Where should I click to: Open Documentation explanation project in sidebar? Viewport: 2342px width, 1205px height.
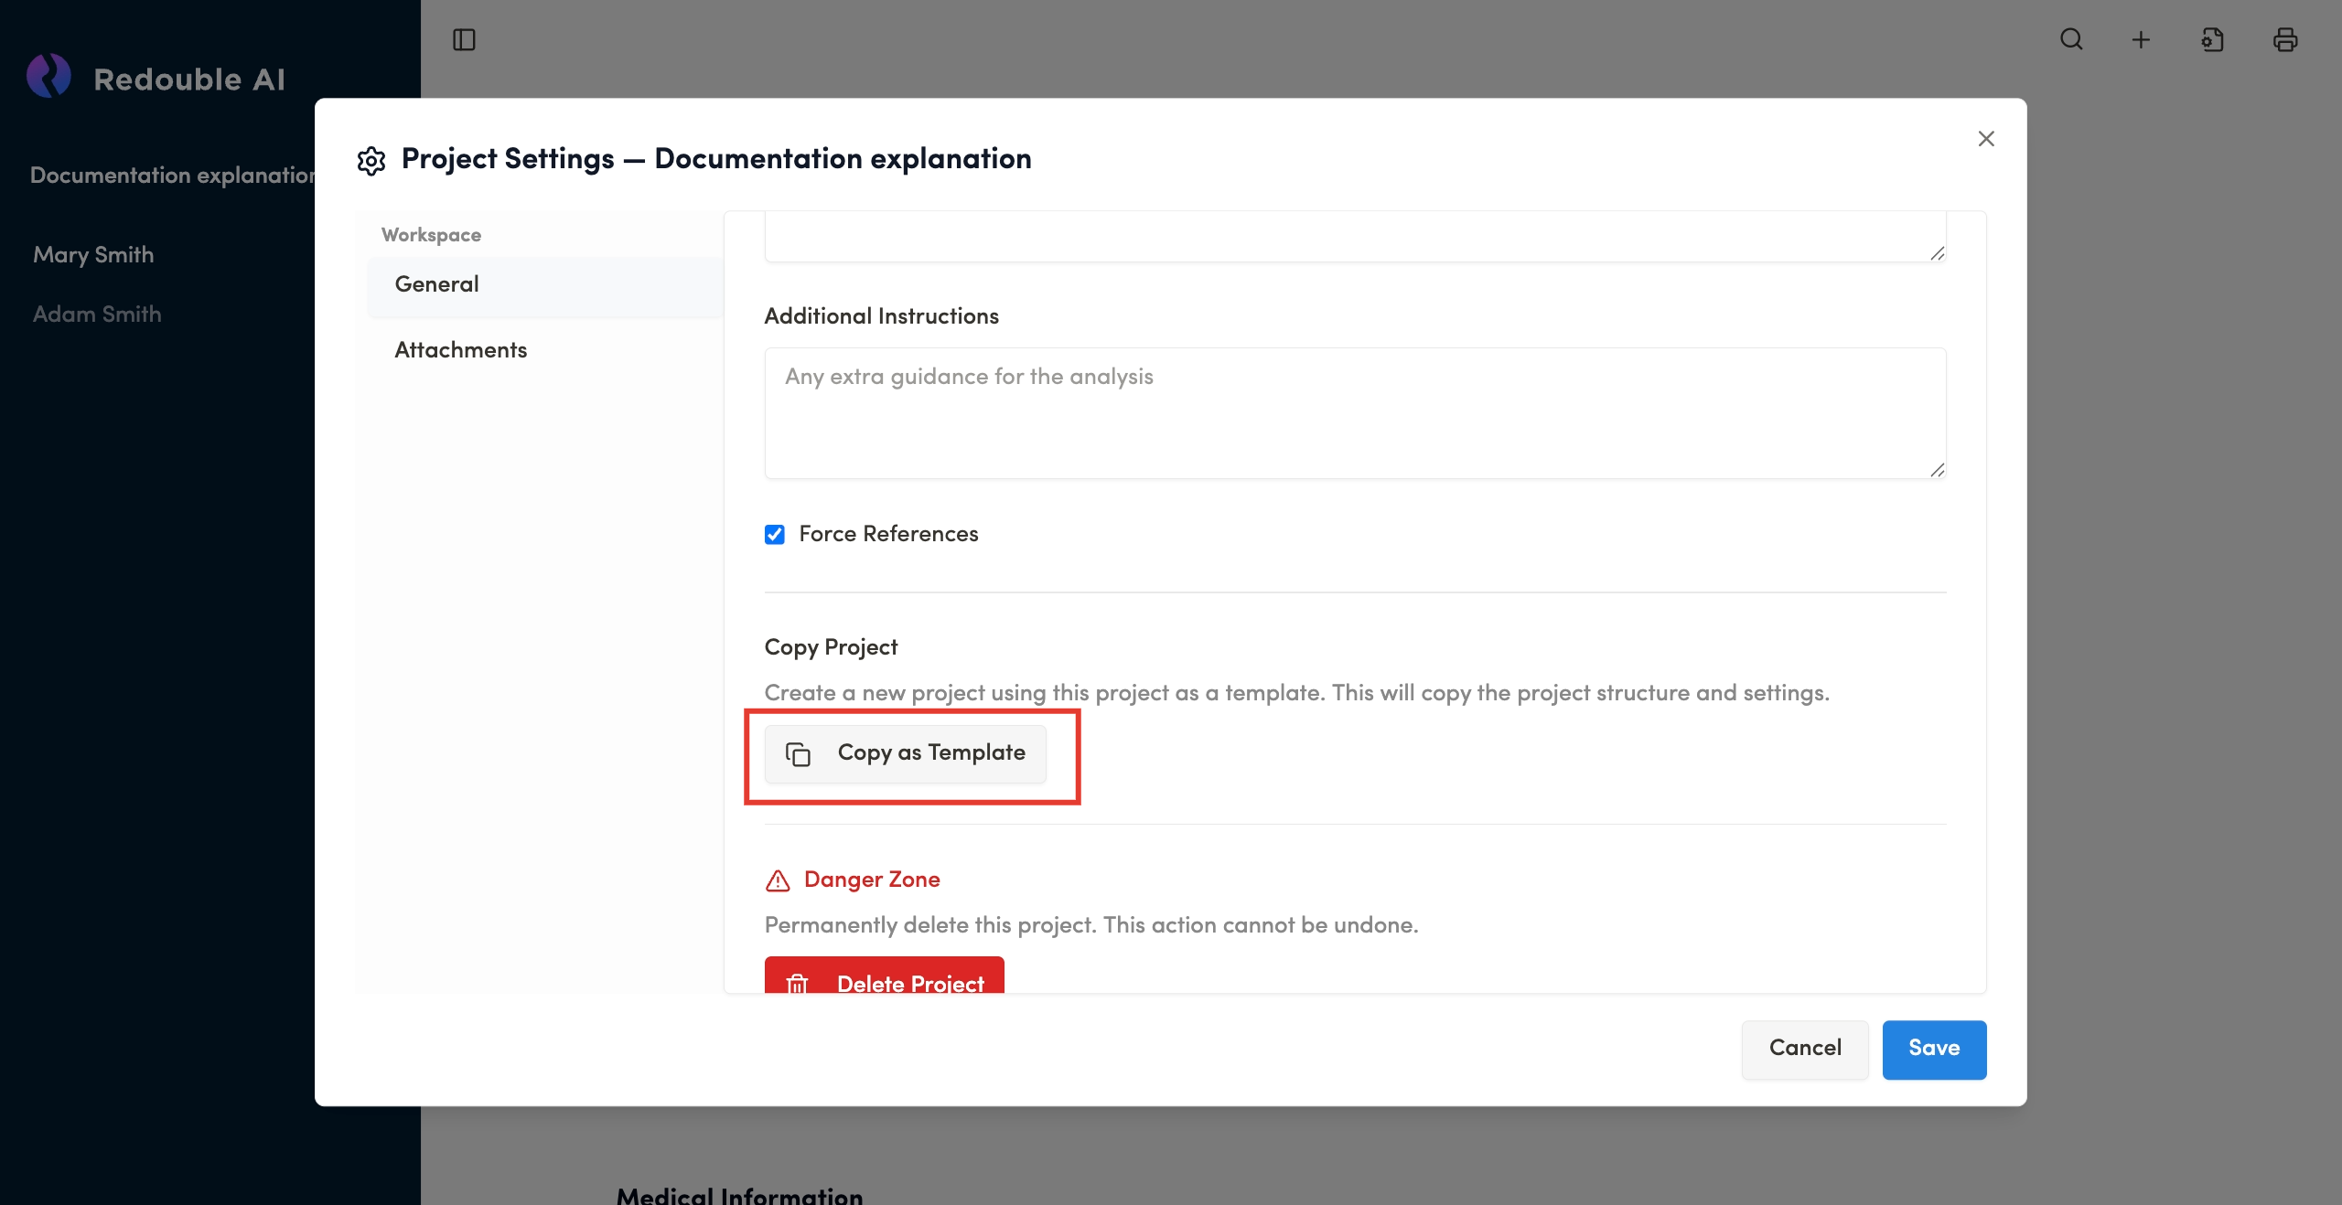click(x=172, y=176)
